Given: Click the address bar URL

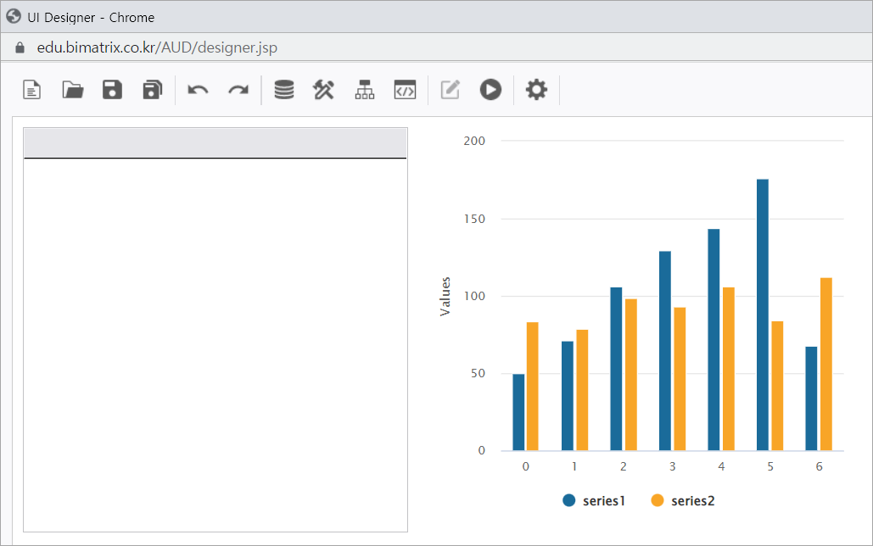Looking at the screenshot, I should click(157, 47).
